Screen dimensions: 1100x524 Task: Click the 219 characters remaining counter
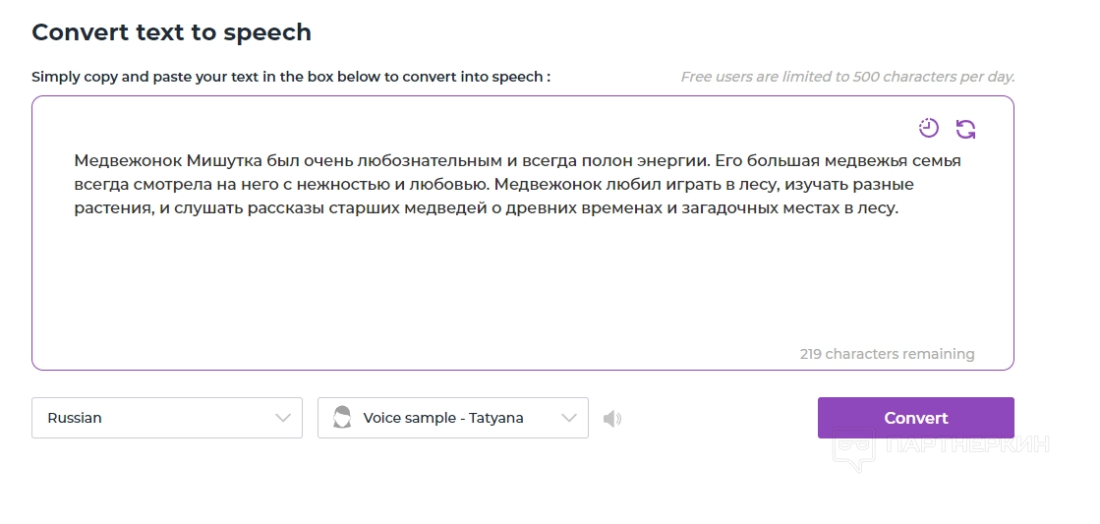point(887,354)
